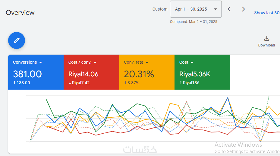Expand the Conv. rate metric dropdown
The image size is (280, 156).
147,62
